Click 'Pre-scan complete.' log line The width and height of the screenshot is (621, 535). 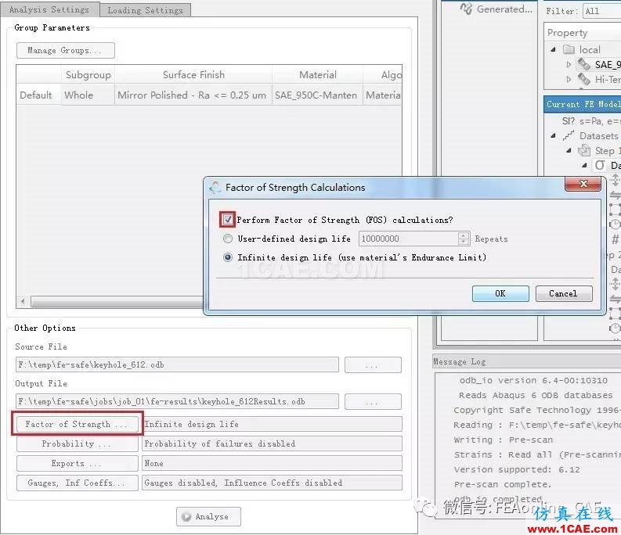(503, 484)
